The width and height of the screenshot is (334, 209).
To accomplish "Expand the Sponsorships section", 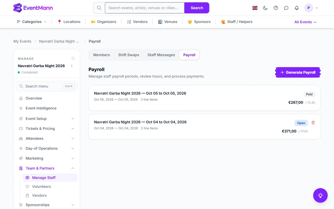I will pyautogui.click(x=47, y=205).
